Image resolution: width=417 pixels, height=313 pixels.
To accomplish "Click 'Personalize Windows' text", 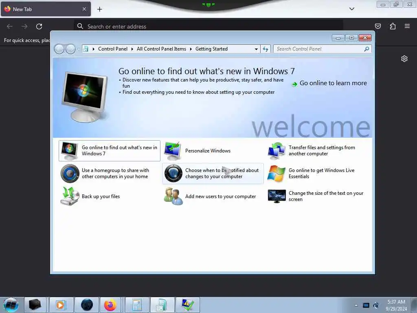I will click(x=208, y=151).
